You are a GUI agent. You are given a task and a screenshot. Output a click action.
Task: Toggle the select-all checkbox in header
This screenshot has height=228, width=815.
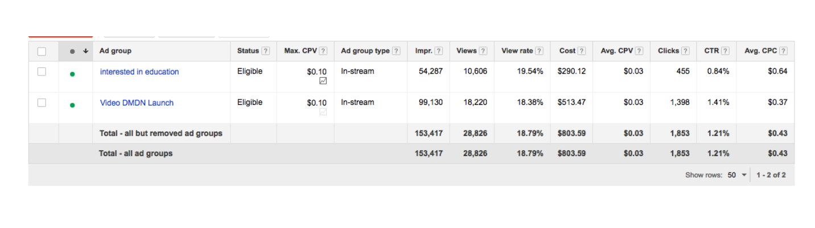42,52
